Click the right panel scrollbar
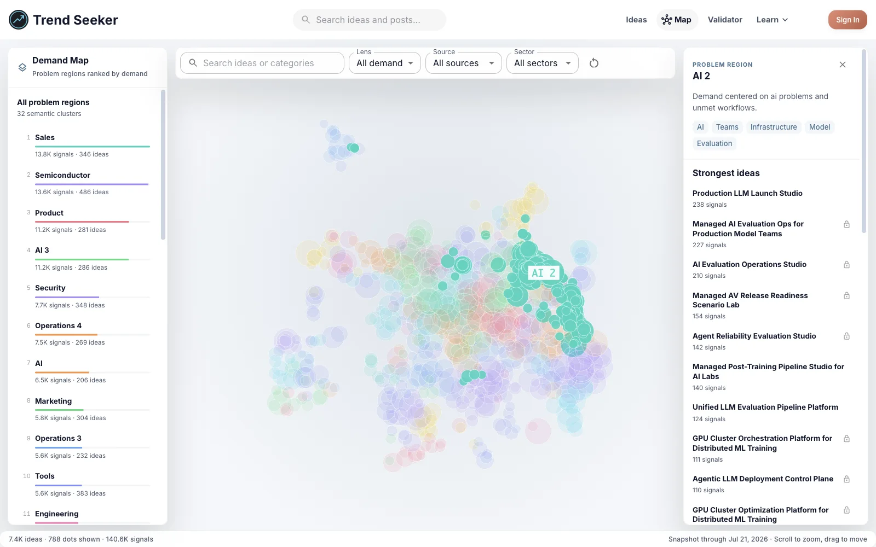Viewport: 876px width, 547px height. [x=864, y=141]
